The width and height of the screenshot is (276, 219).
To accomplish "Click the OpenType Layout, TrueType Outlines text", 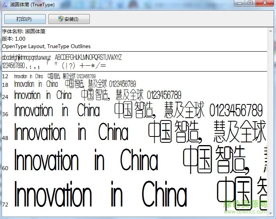I will [46, 47].
